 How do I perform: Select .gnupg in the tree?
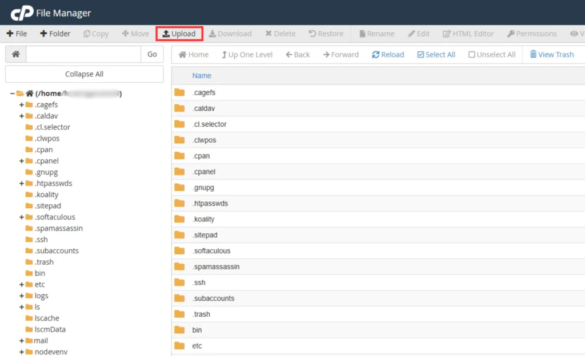[x=46, y=172]
